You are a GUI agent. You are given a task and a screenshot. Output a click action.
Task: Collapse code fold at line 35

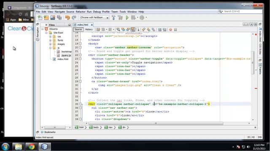[x=80, y=104]
